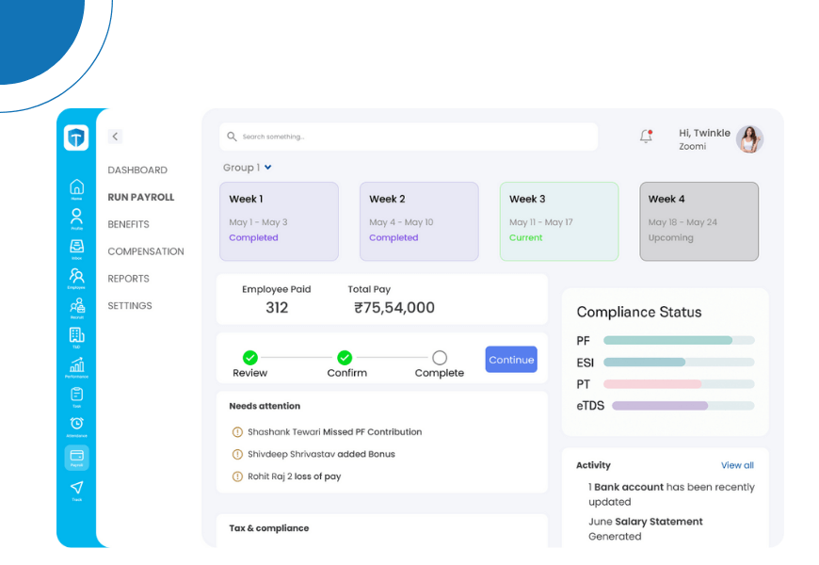This screenshot has height=565, width=819.
Task: Click the PF compliance progress bar
Action: [678, 340]
